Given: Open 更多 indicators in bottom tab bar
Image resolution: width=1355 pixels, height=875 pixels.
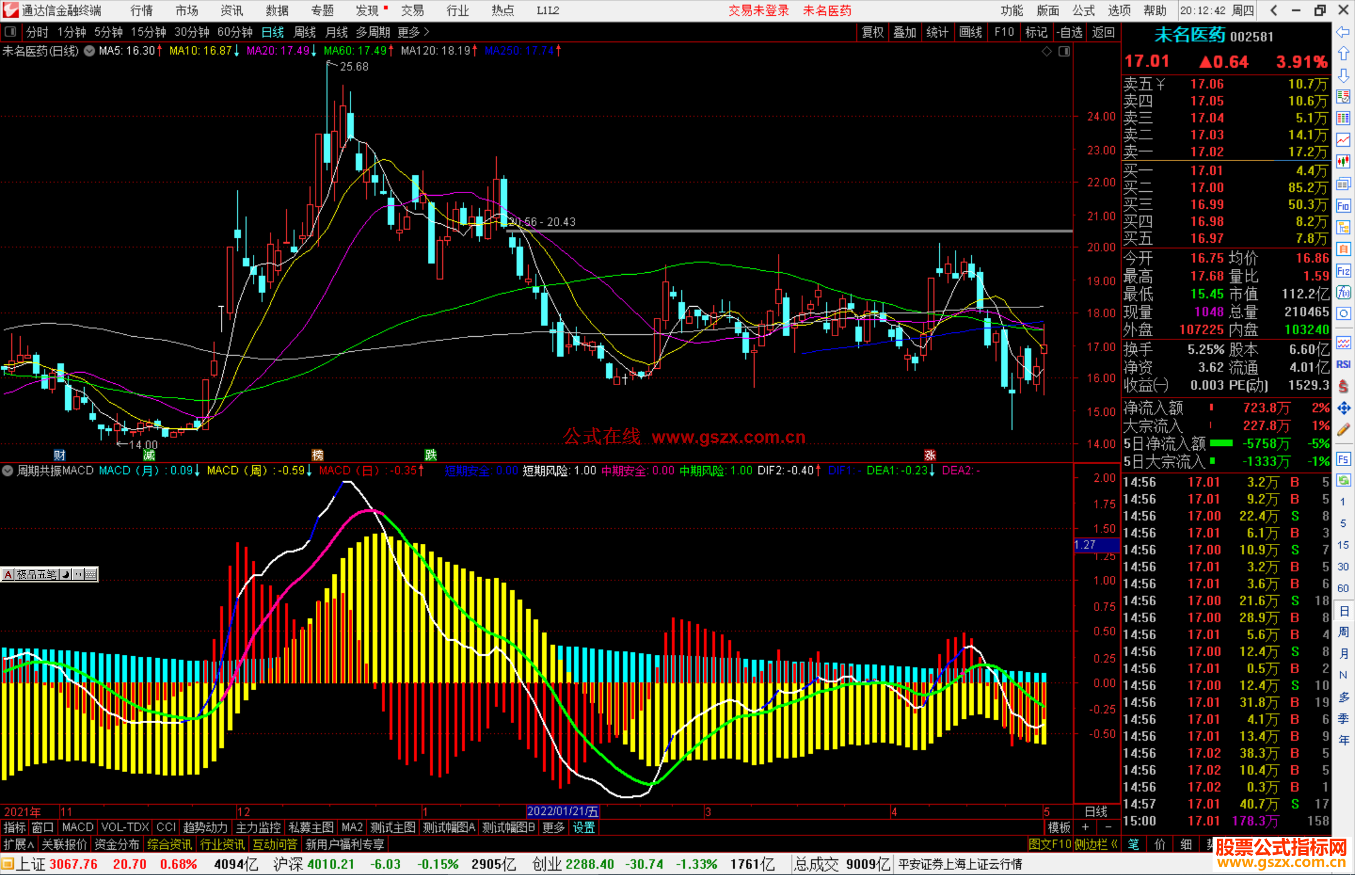Looking at the screenshot, I should point(553,827).
